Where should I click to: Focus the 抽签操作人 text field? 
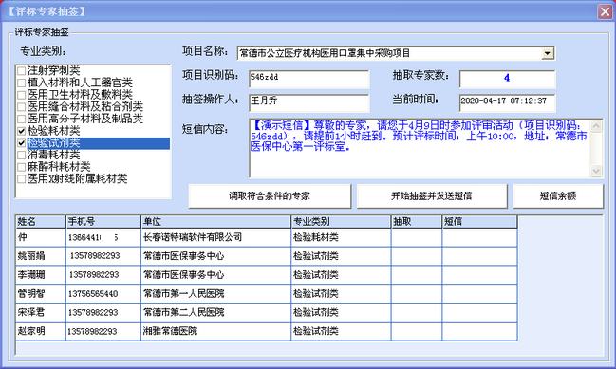click(x=309, y=102)
